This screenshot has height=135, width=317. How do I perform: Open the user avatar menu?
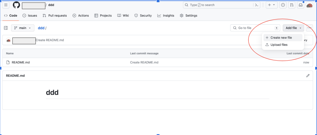point(310,5)
